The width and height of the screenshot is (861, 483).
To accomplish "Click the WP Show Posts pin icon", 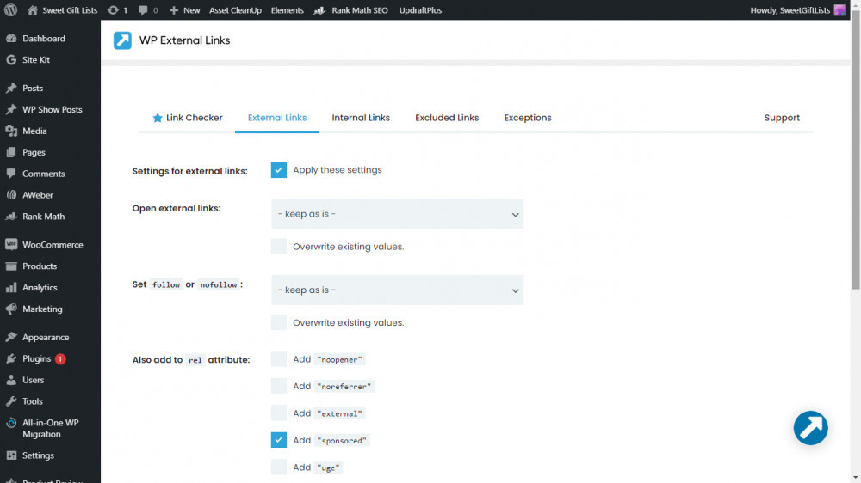I will pos(11,109).
